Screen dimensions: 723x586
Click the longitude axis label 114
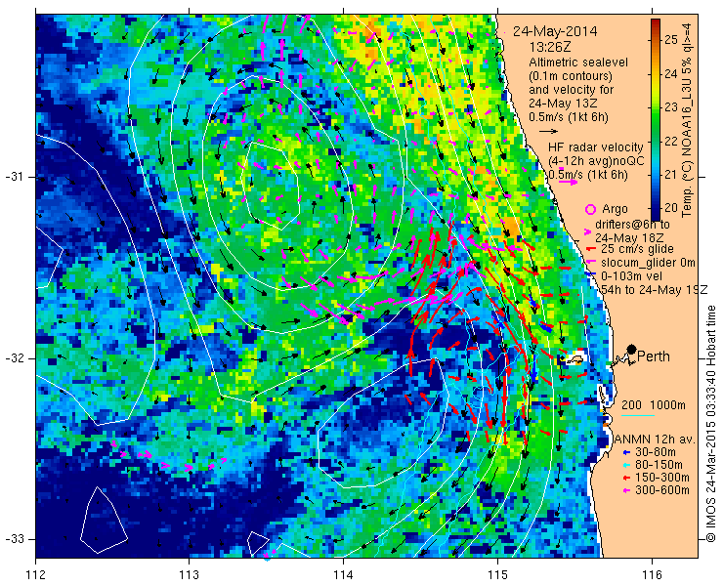pyautogui.click(x=343, y=575)
